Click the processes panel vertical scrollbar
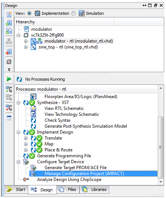This screenshot has width=166, height=198. point(161,147)
